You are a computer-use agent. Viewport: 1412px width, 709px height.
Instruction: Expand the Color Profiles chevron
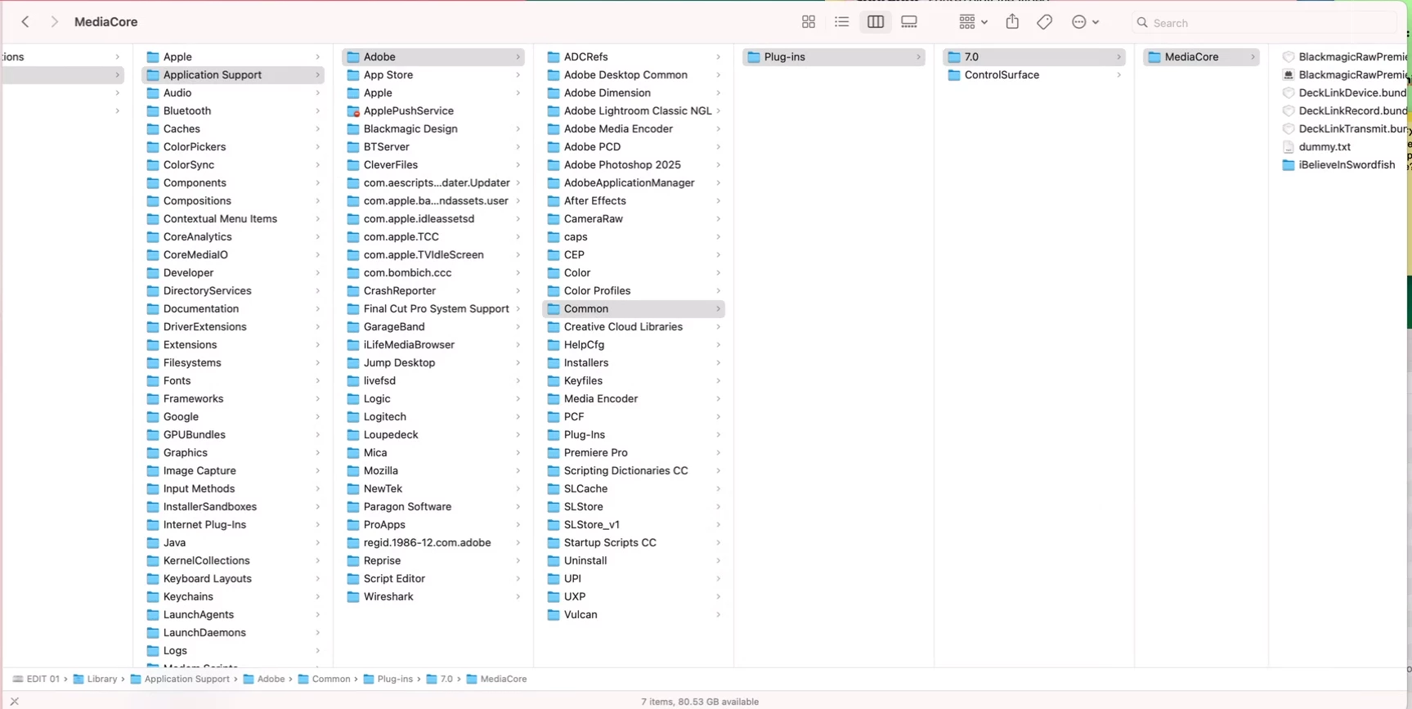718,291
